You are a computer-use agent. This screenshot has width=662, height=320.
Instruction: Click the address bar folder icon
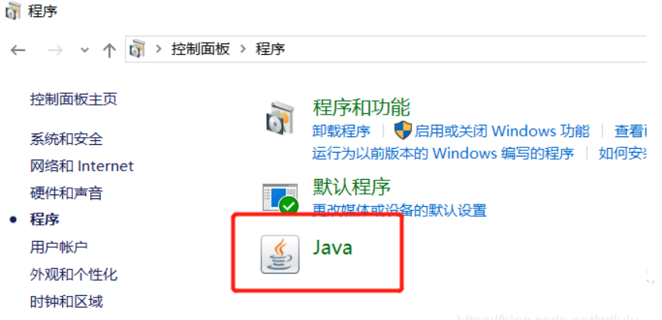[x=137, y=49]
